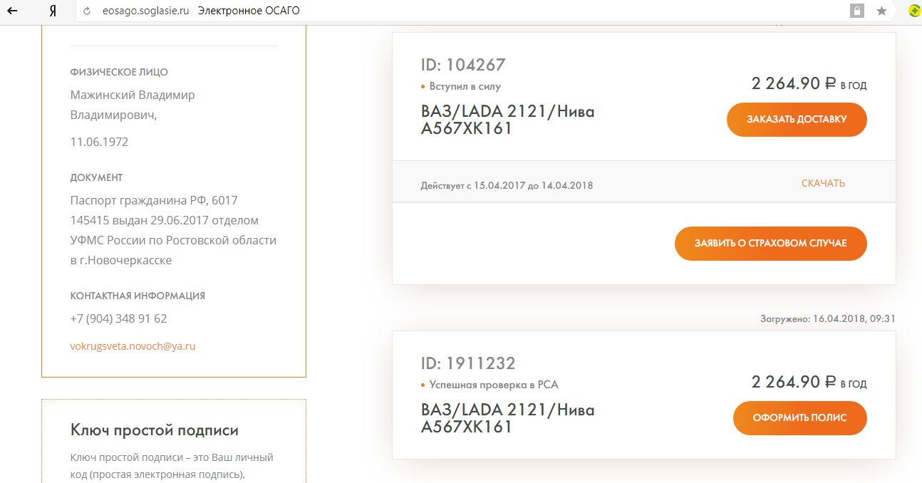
Task: Click the vehicle name in ID 1911232 card
Action: (507, 419)
